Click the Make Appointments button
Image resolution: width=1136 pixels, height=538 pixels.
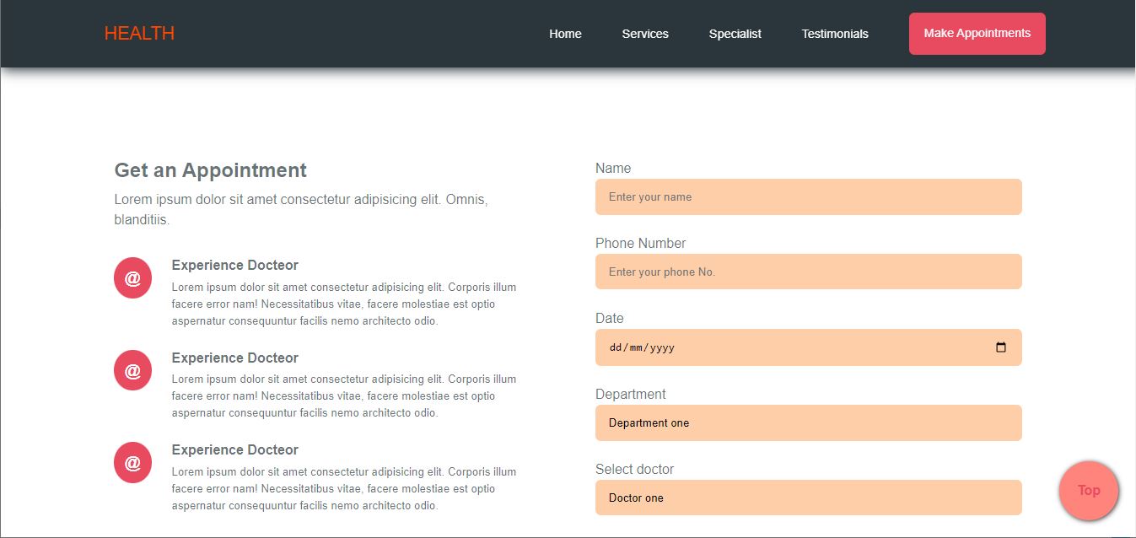click(x=977, y=34)
